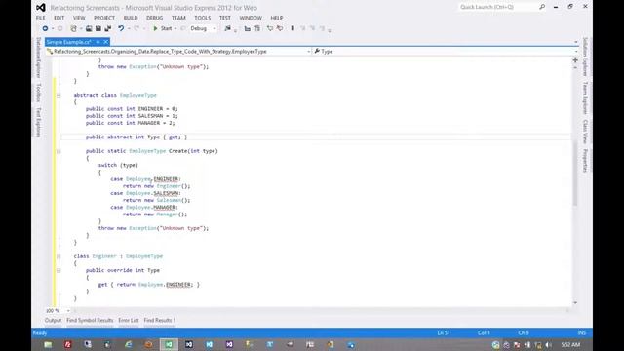
Task: Open the Find Symbol Results tab
Action: [90, 321]
